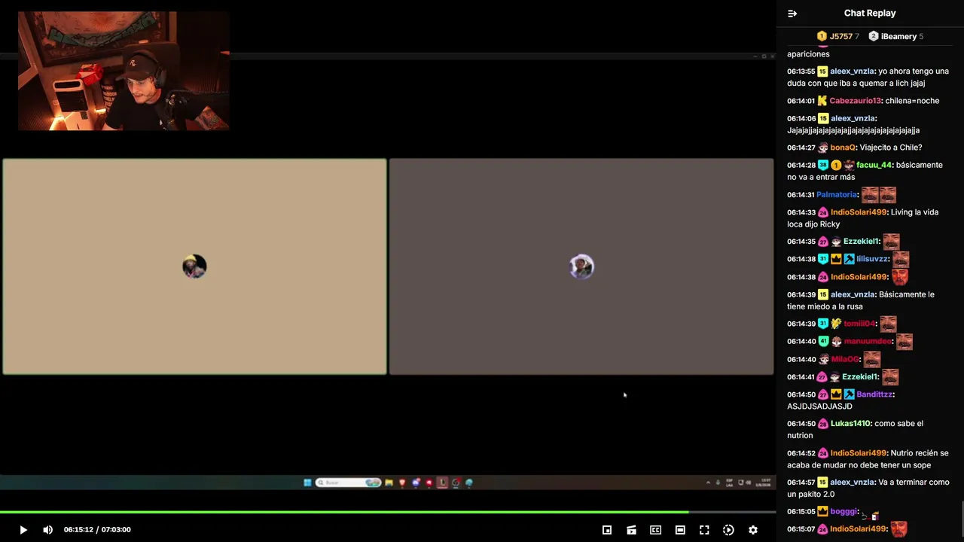Viewport: 964px width, 542px height.
Task: Open tomiii04's username in chat
Action: pyautogui.click(x=859, y=324)
